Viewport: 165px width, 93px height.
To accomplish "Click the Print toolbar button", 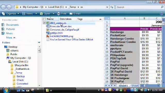I will tap(62, 14).
